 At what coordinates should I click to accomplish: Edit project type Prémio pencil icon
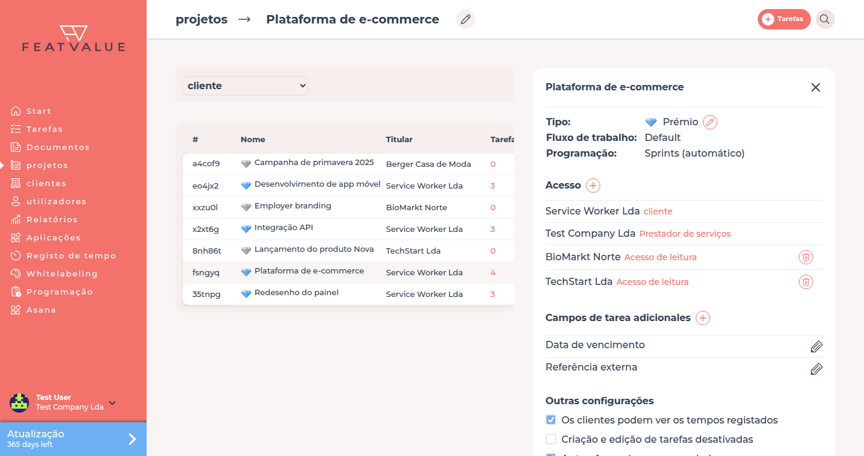point(710,122)
